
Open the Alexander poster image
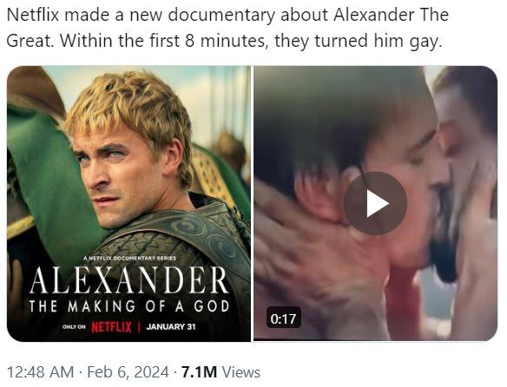coord(128,203)
